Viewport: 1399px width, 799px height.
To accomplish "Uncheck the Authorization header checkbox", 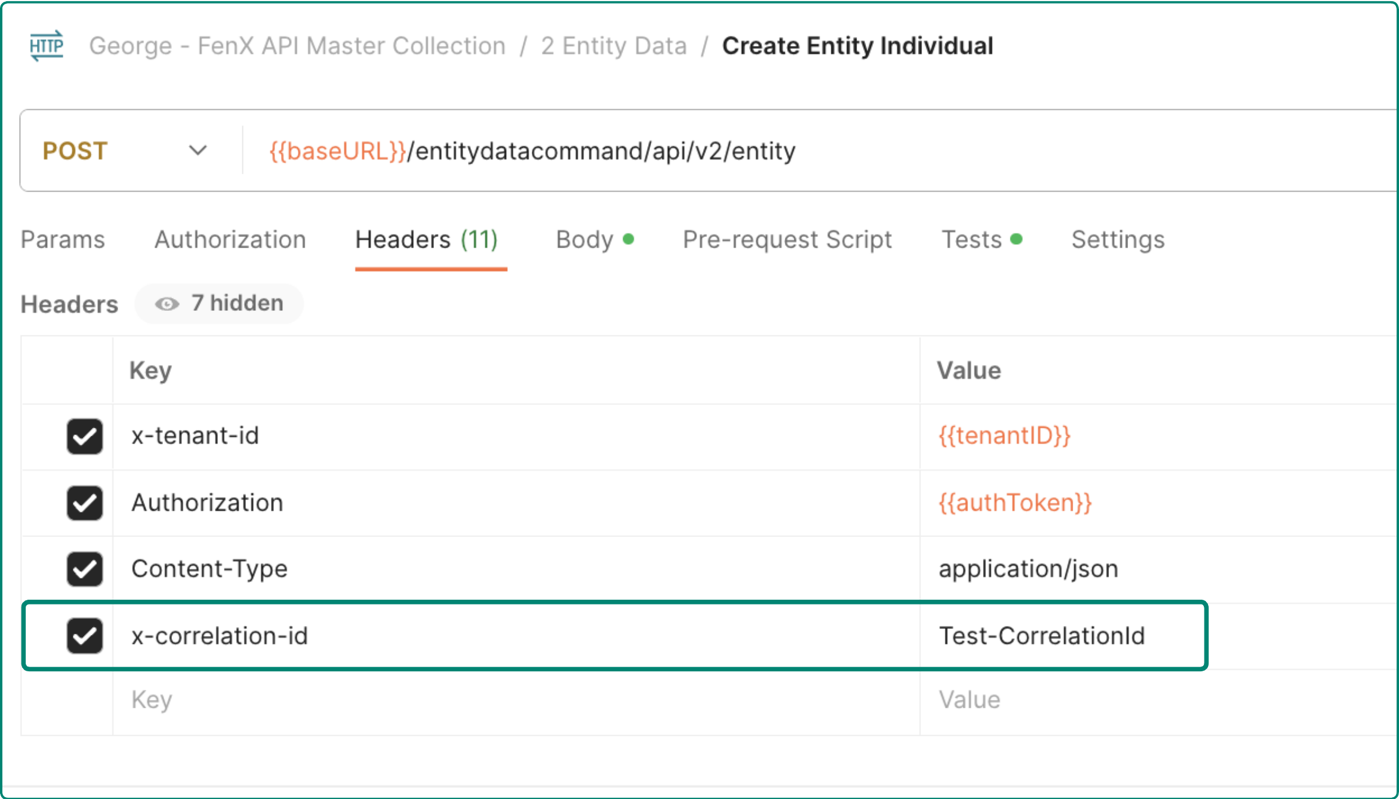I will 85,503.
